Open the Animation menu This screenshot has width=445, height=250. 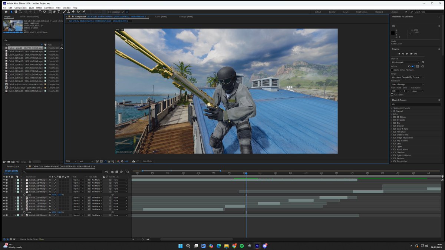pos(49,7)
